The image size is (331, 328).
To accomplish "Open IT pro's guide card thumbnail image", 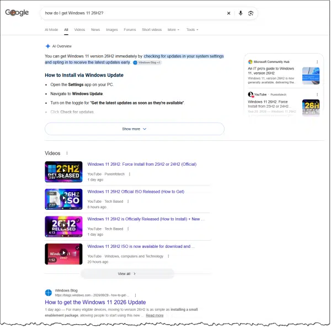I will click(x=311, y=76).
